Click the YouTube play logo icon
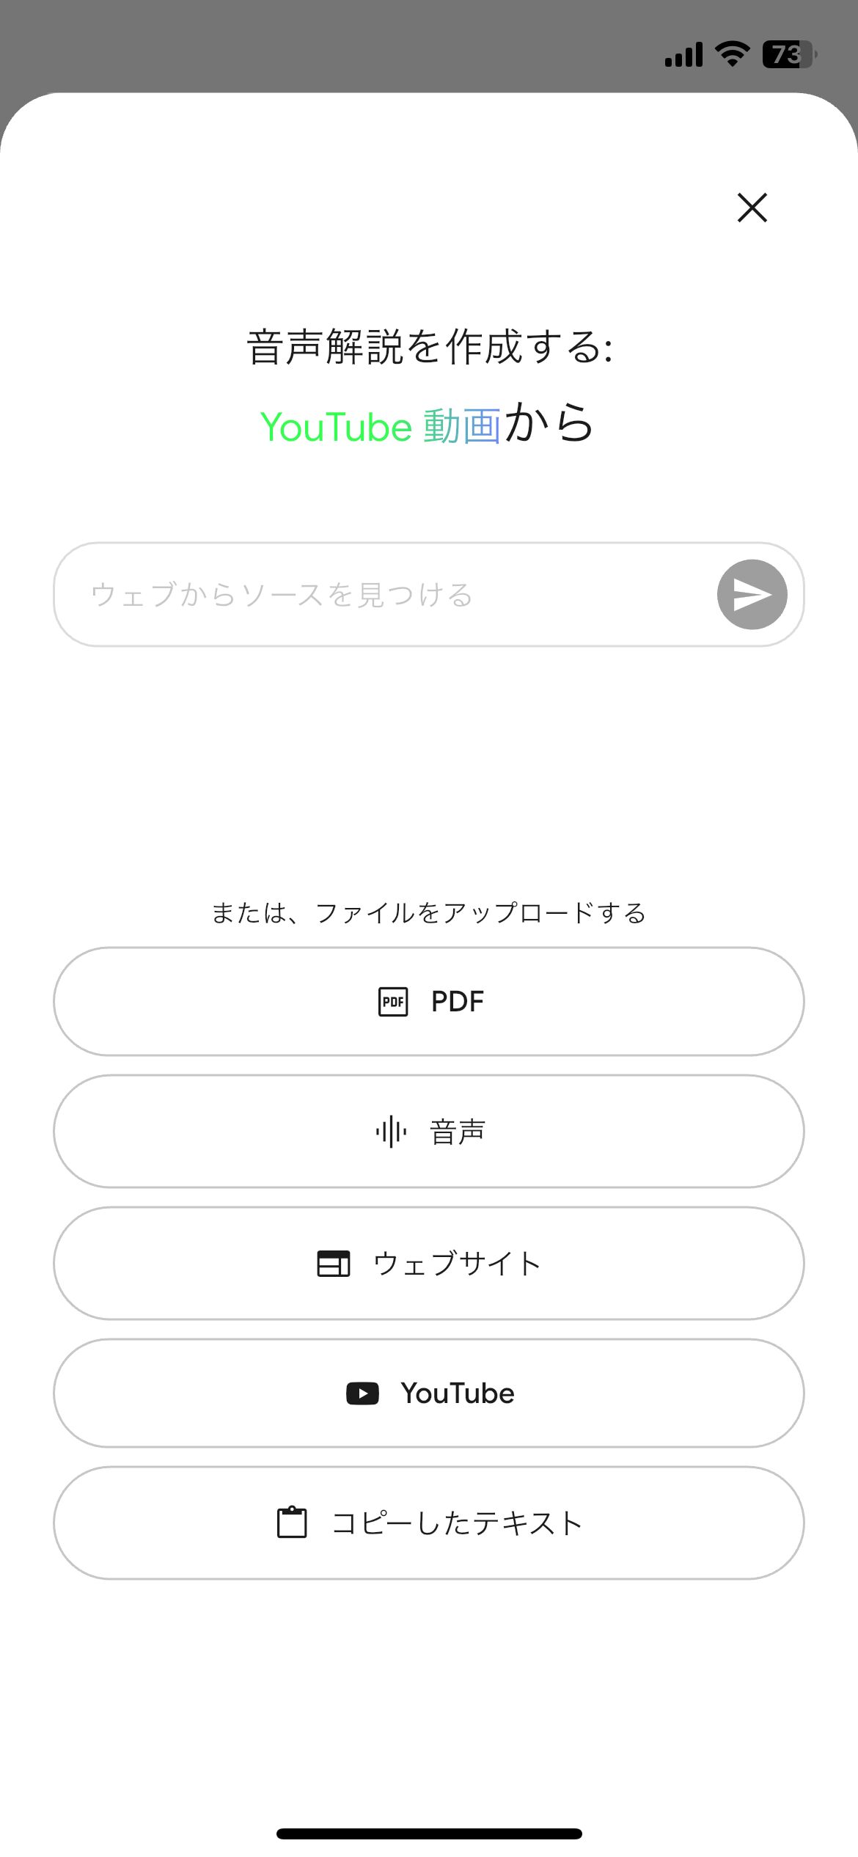 point(362,1393)
